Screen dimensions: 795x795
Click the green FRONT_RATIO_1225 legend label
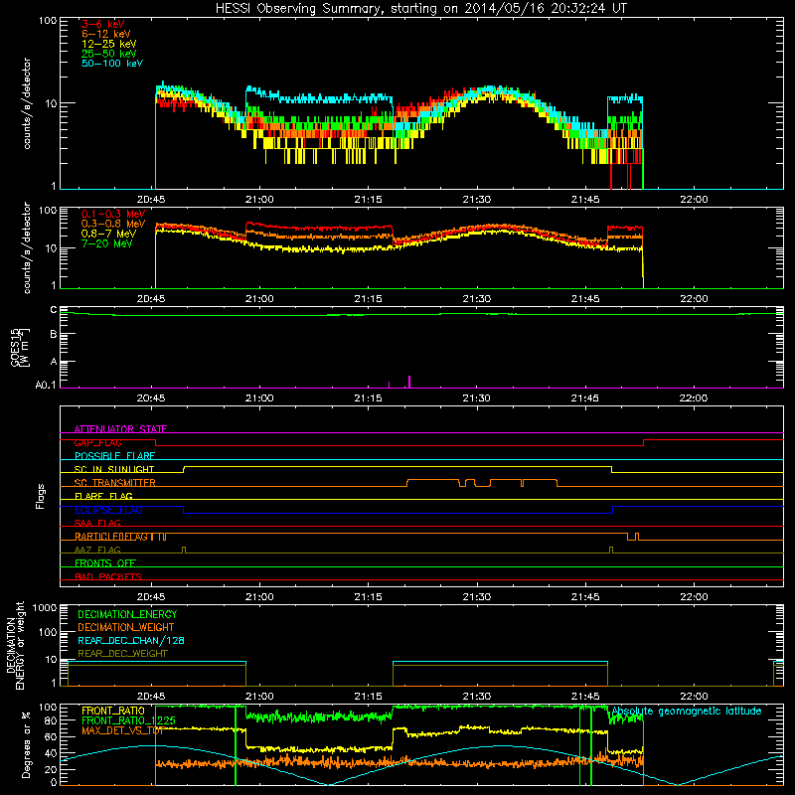128,720
